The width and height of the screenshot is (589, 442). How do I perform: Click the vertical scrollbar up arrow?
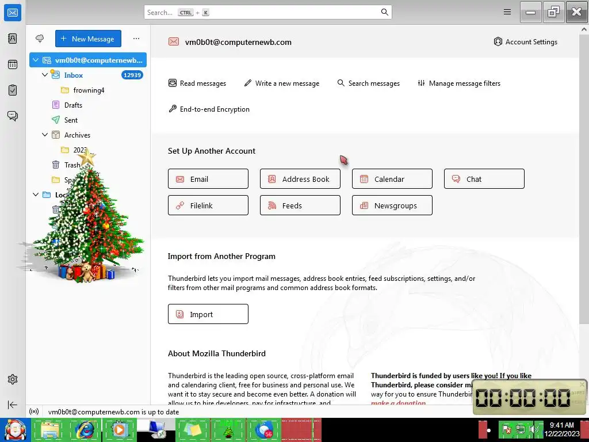(x=584, y=29)
